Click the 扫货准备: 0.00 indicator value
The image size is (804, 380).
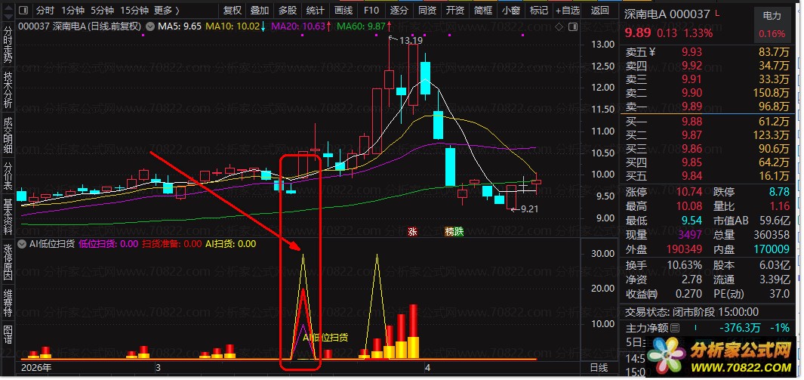(172, 244)
